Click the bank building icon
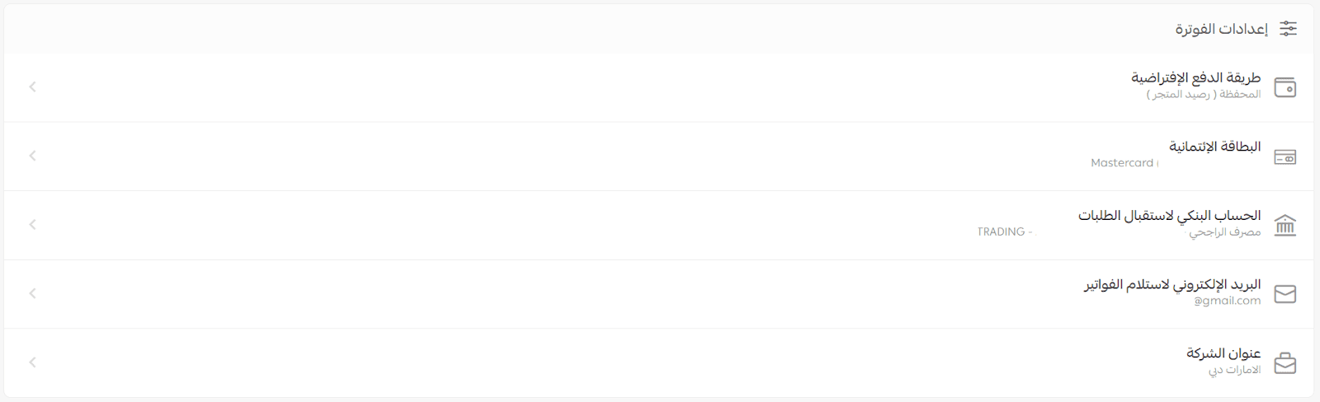This screenshot has width=1320, height=402. point(1285,225)
